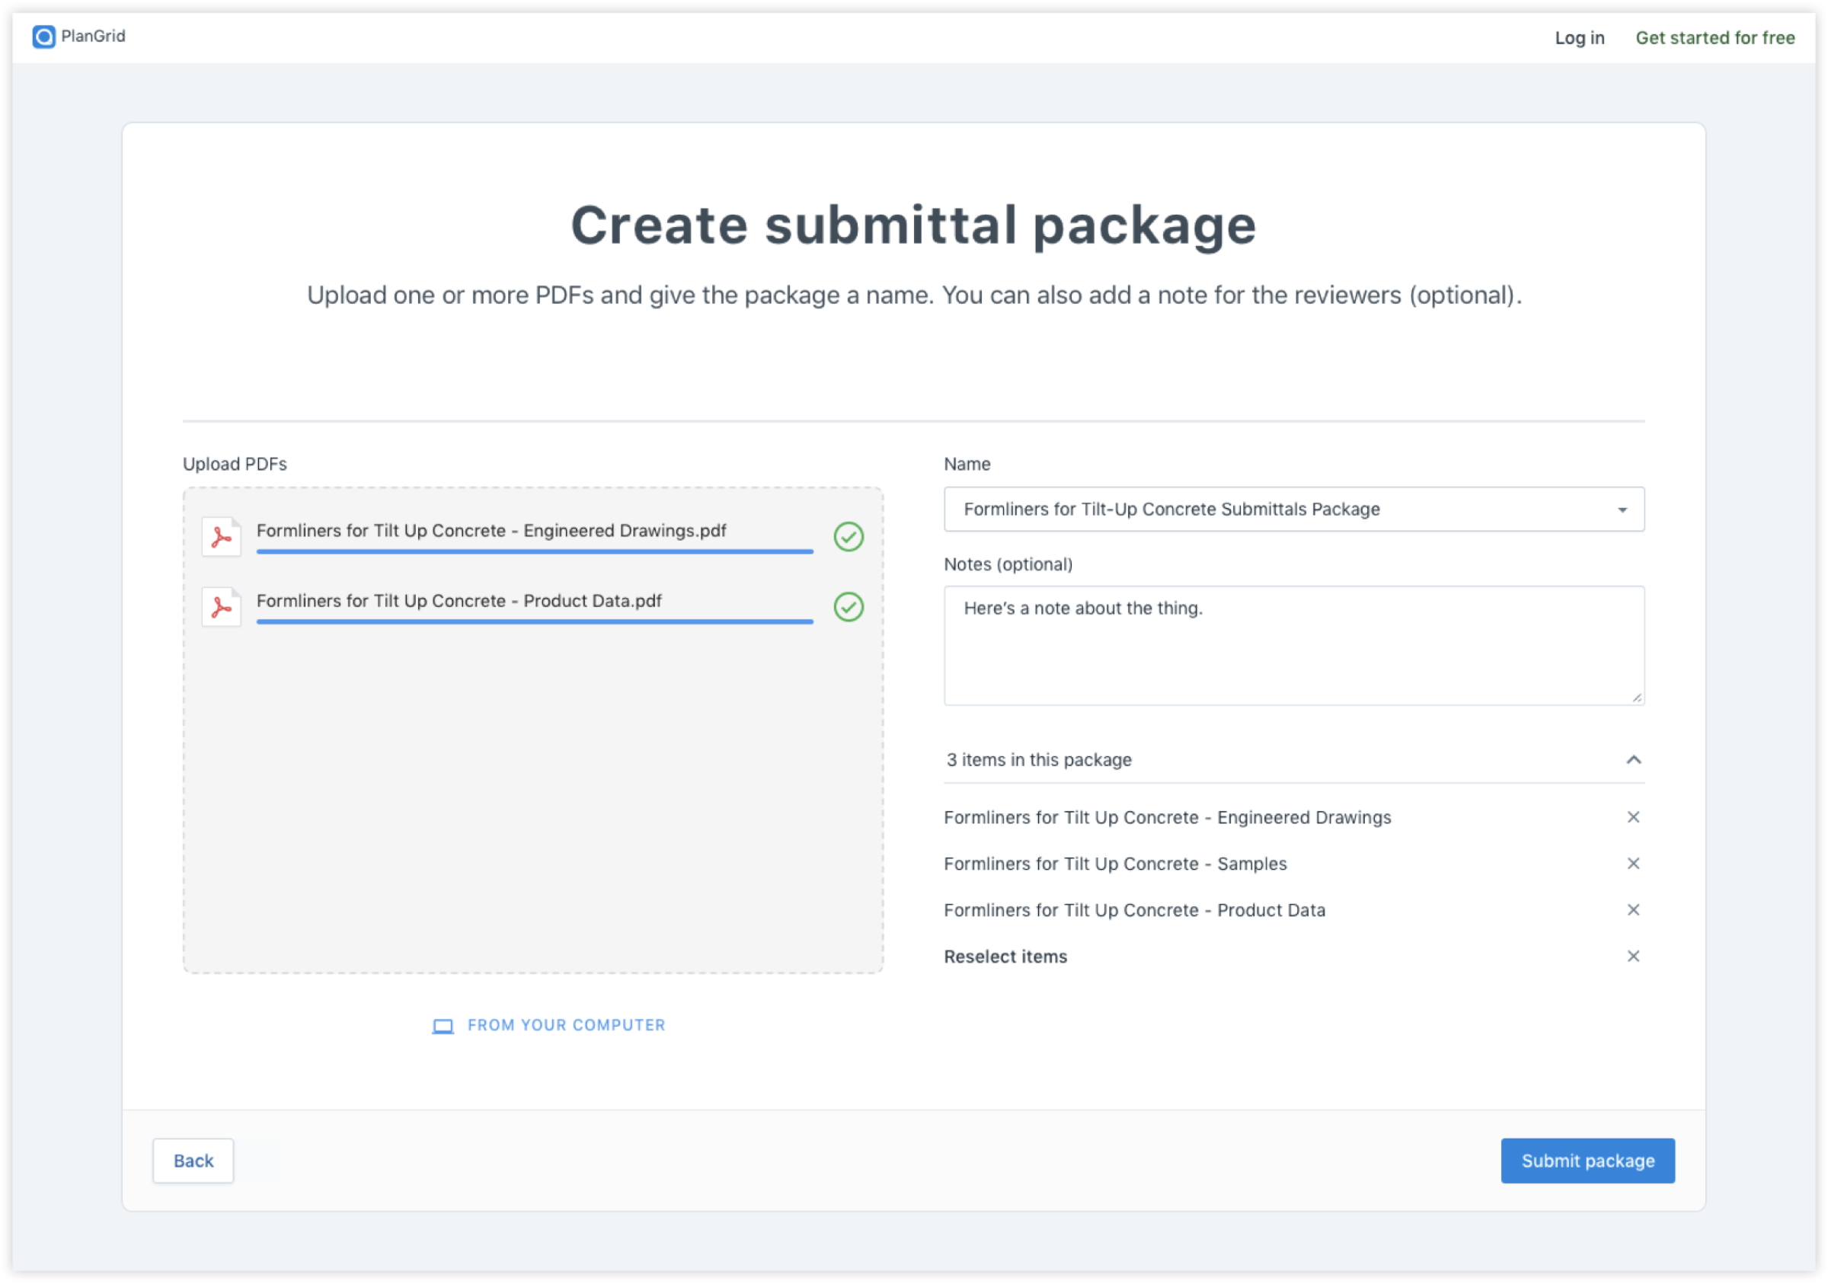Remove the Samples item from the package
Screen dimensions: 1828x1284
1634,863
